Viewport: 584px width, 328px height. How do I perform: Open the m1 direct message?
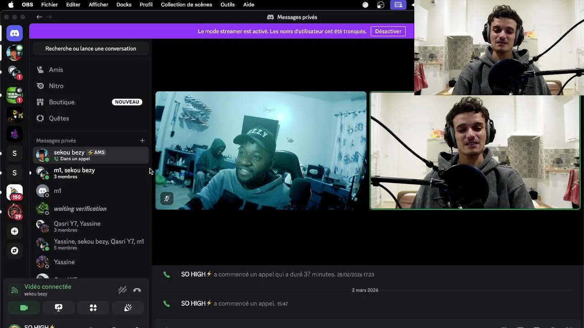point(91,191)
